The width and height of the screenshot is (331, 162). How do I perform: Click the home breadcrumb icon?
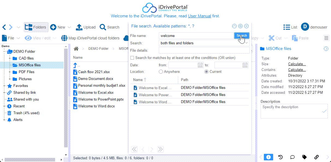(x=76, y=49)
